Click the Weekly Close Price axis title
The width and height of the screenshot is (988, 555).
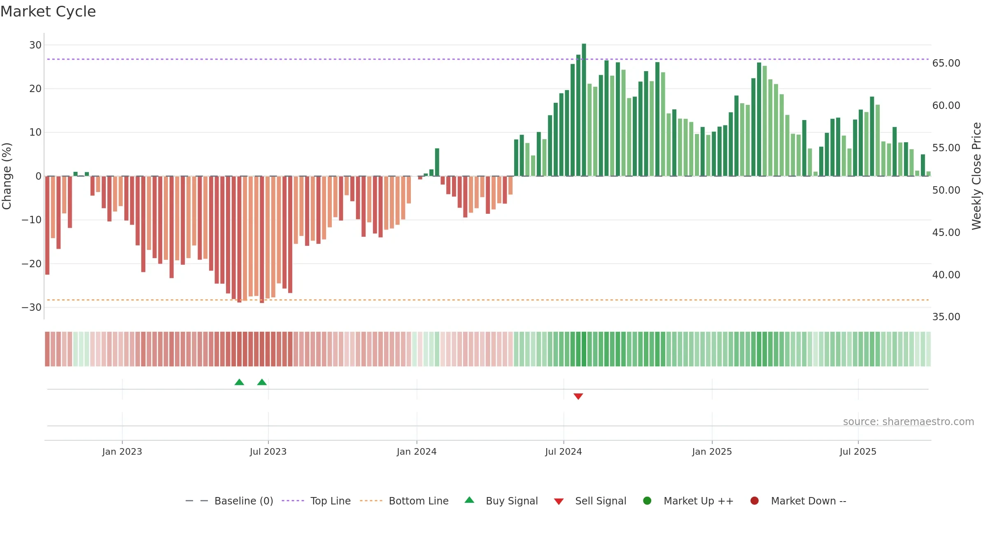[x=976, y=176]
